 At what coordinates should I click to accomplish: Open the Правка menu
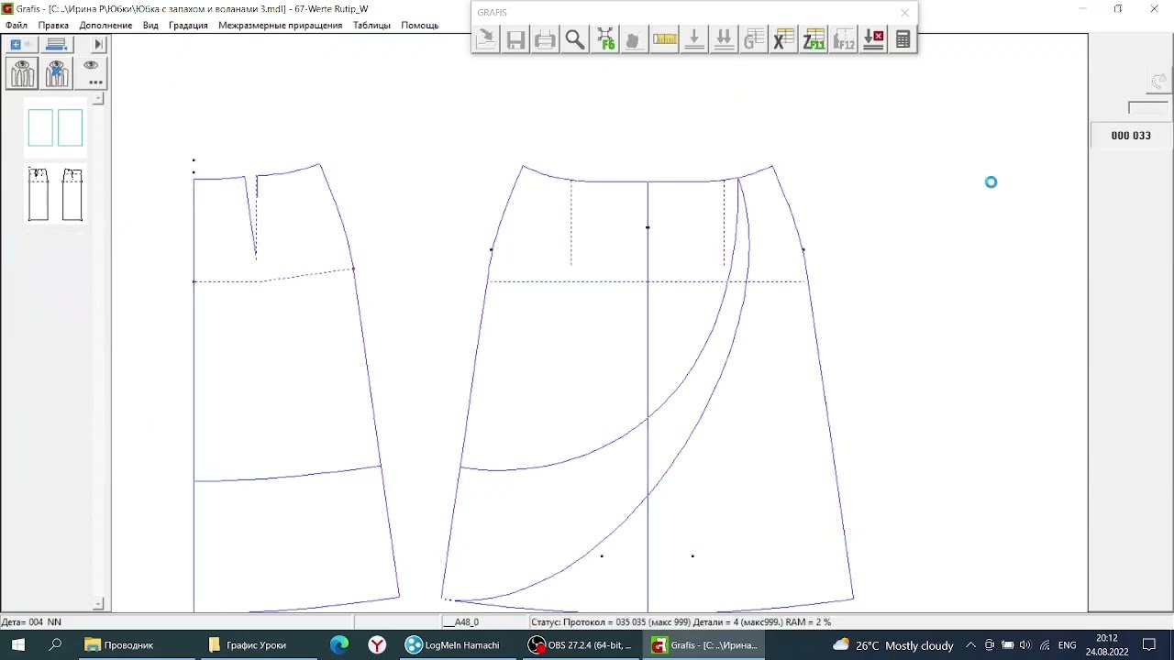[x=53, y=25]
